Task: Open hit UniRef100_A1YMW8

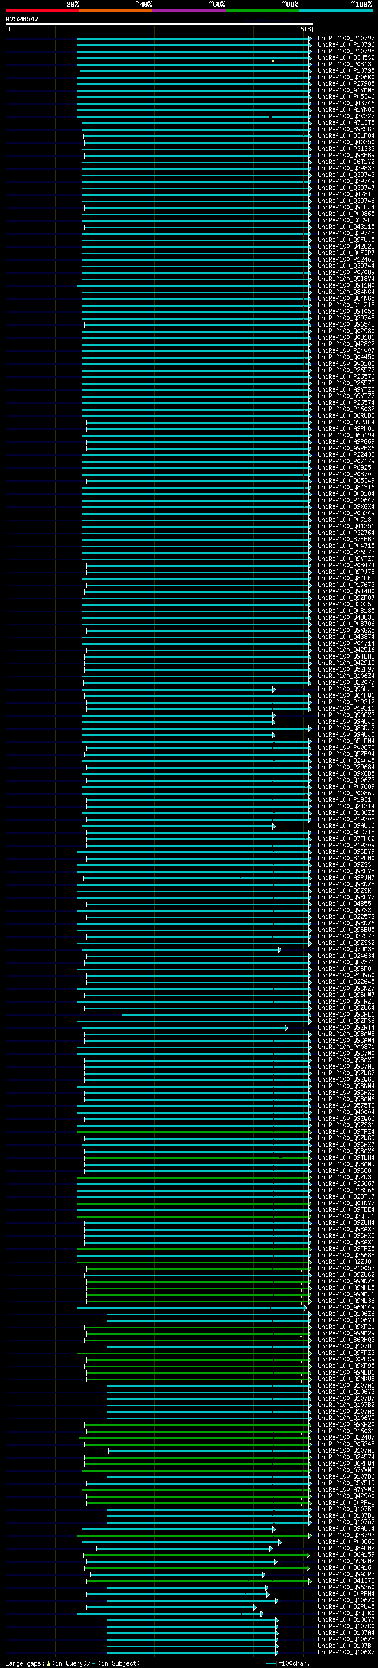Action: point(346,90)
